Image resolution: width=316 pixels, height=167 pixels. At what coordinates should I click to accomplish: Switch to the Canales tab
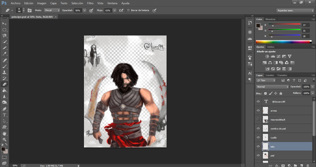click(270, 75)
